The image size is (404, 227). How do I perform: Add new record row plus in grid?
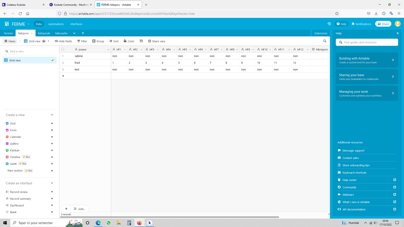pos(63,76)
